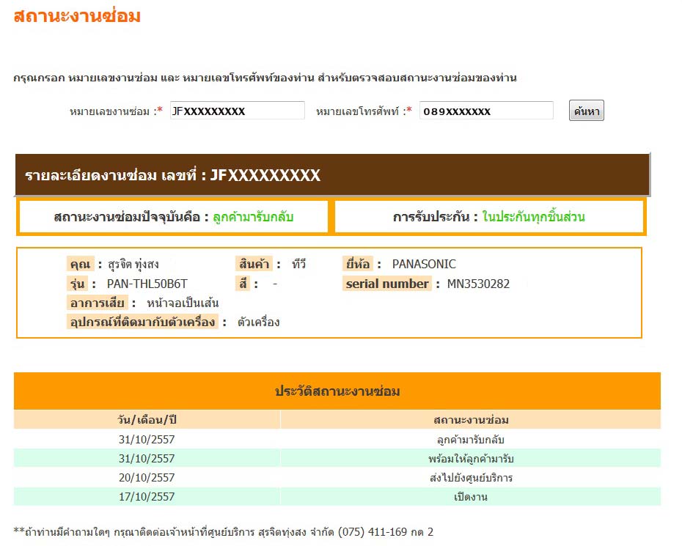Click model value PAN-THL50B6T
Image resolution: width=682 pixels, height=546 pixels.
[x=147, y=284]
